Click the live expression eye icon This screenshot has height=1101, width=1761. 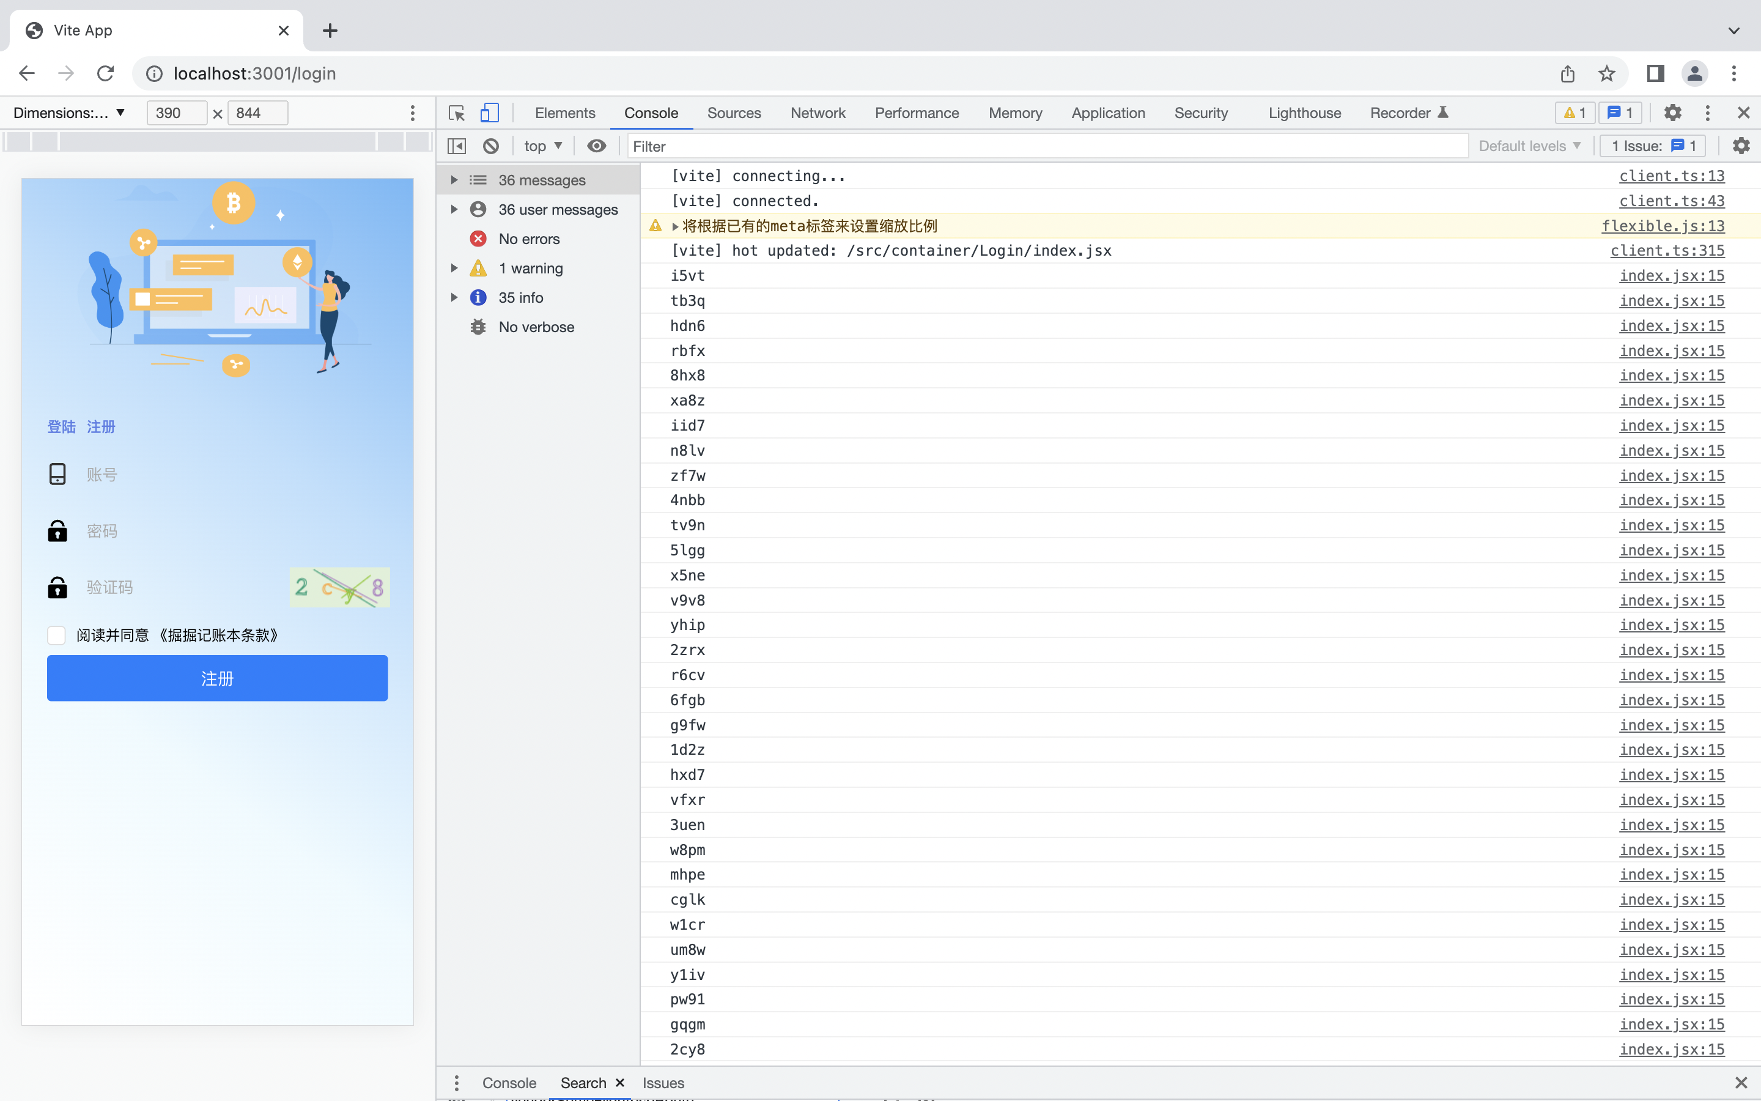(597, 146)
